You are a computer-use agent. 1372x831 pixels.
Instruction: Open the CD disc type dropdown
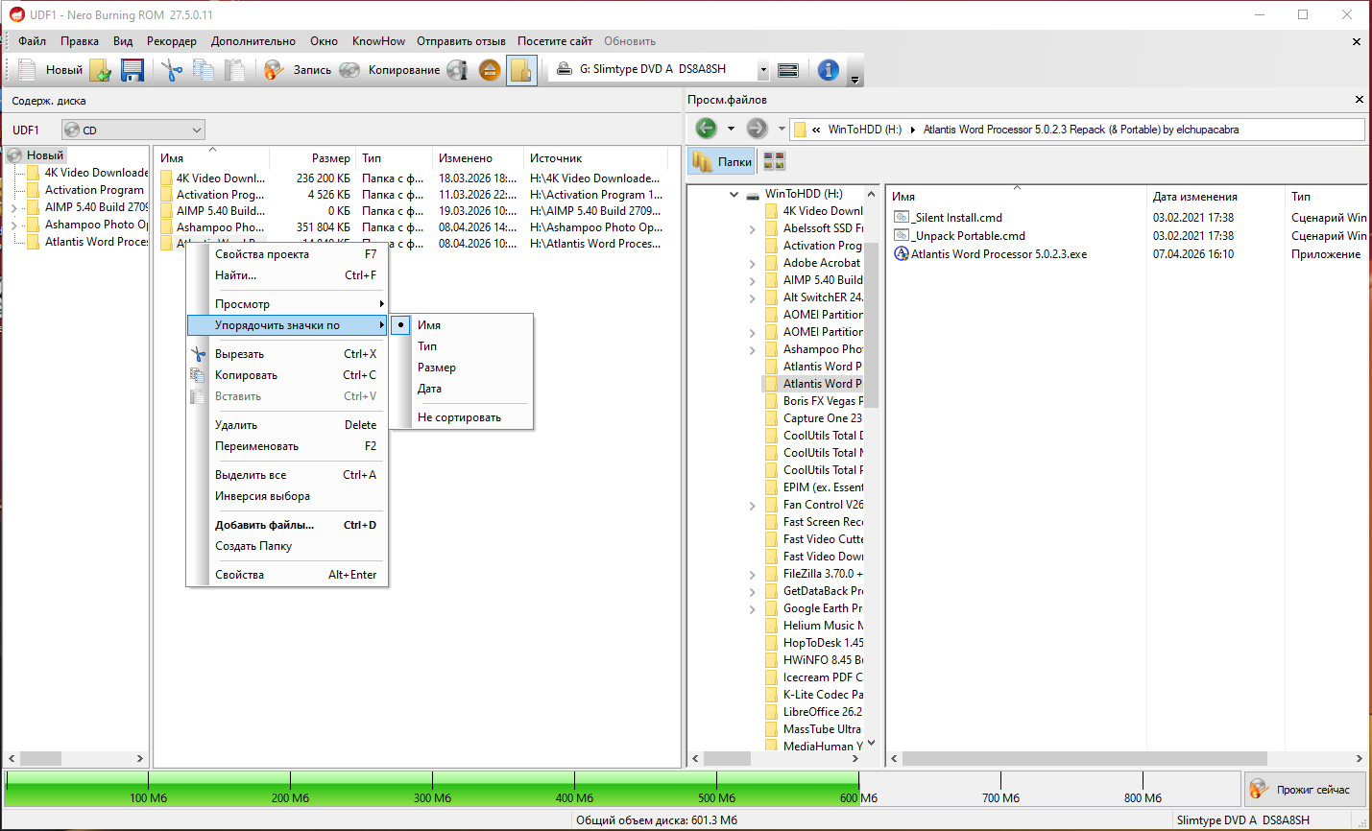132,130
